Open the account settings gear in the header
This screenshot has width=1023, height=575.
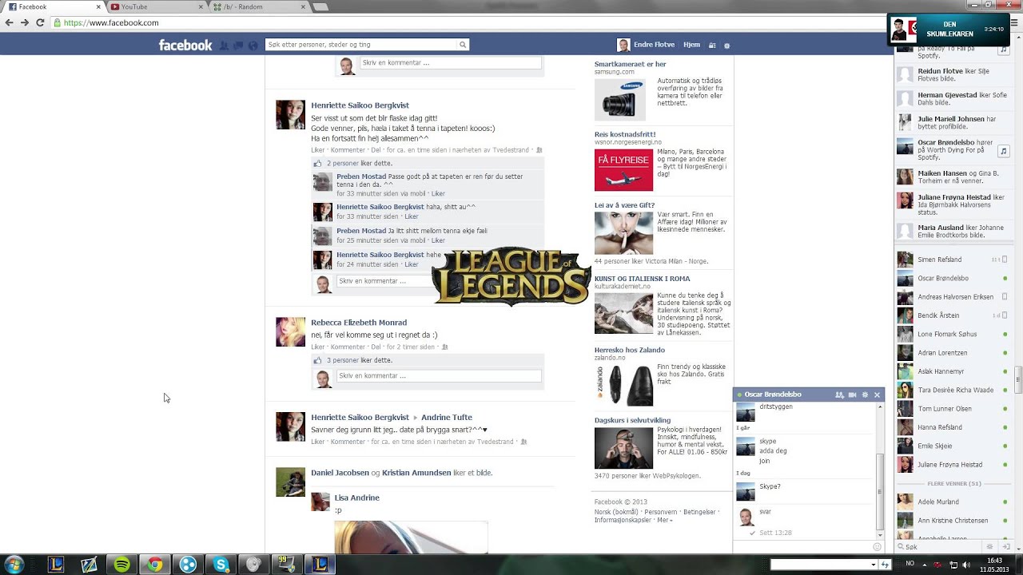pos(726,46)
